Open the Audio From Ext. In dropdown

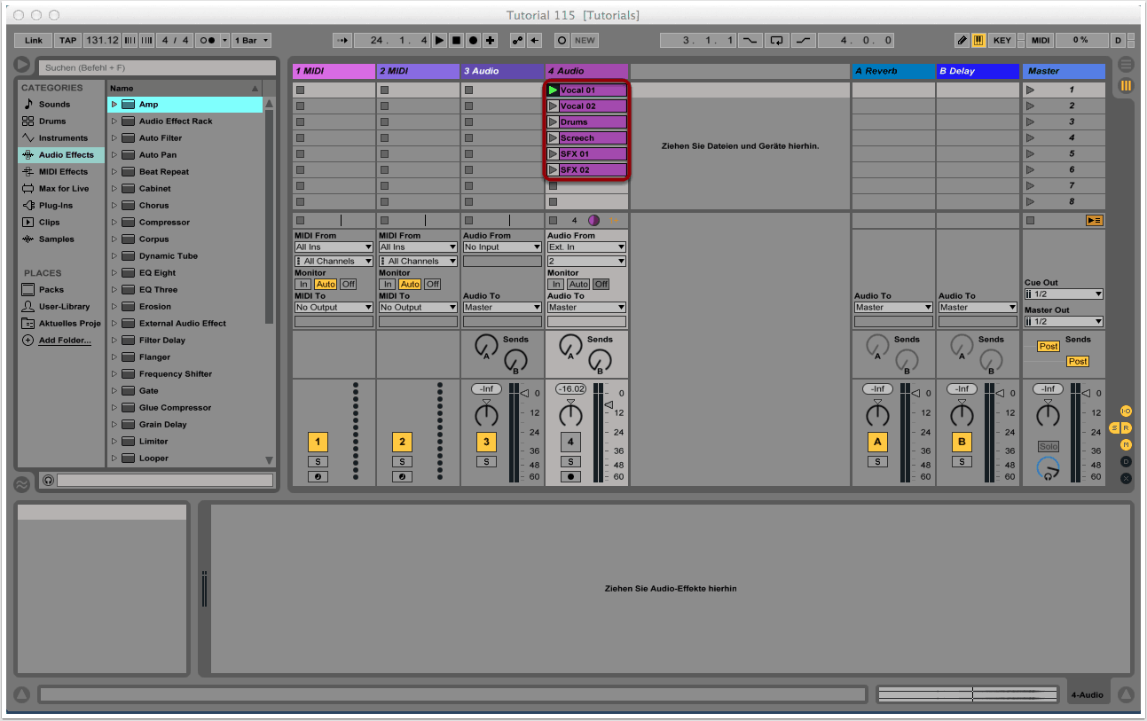(x=586, y=247)
